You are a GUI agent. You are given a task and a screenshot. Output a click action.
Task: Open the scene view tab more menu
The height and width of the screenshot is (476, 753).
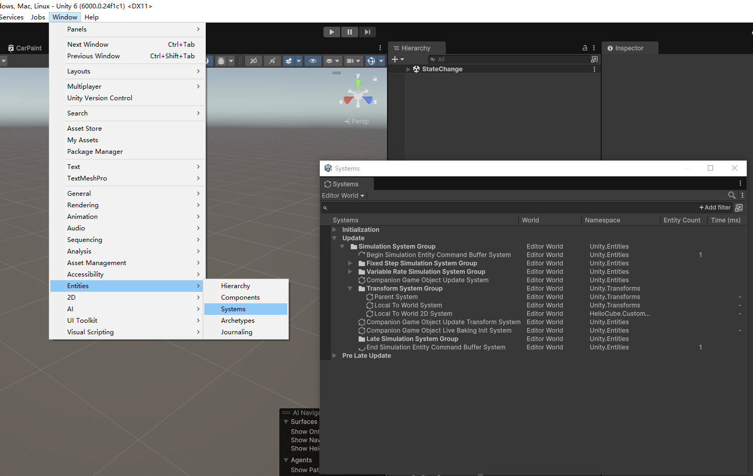click(380, 48)
